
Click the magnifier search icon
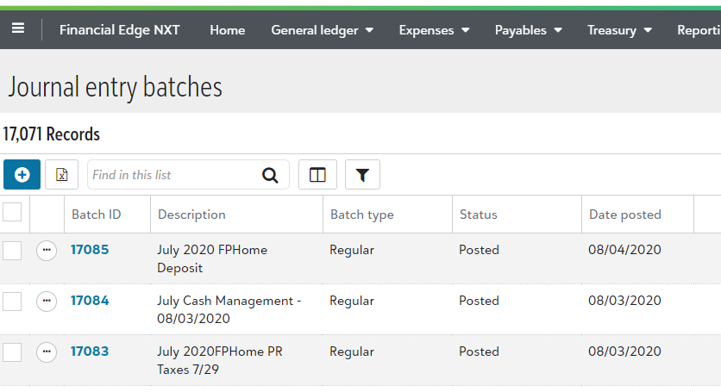270,175
